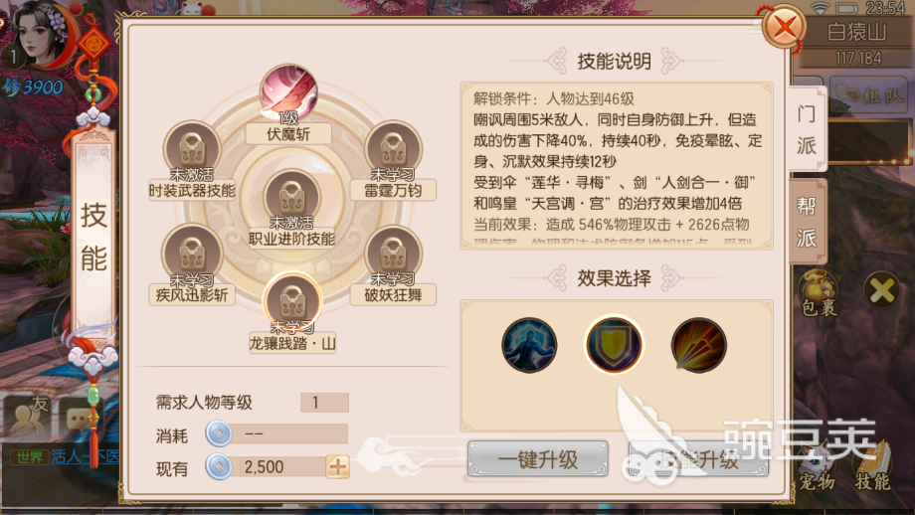Choose the blue aura figure effect
Image resolution: width=915 pixels, height=515 pixels.
coord(529,345)
